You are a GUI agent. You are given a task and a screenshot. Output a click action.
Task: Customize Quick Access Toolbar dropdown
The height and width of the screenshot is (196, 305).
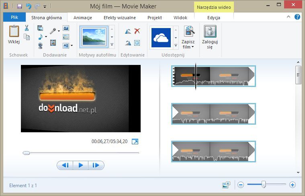click(x=45, y=7)
